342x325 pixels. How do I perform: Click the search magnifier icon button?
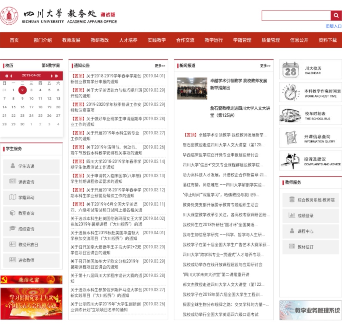point(336,16)
